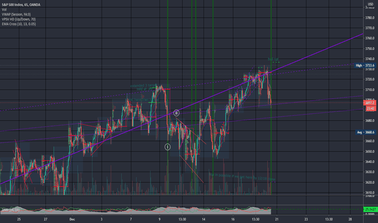Click the "3" date axis label
Viewport: 378px width, 223px height.
101,219
